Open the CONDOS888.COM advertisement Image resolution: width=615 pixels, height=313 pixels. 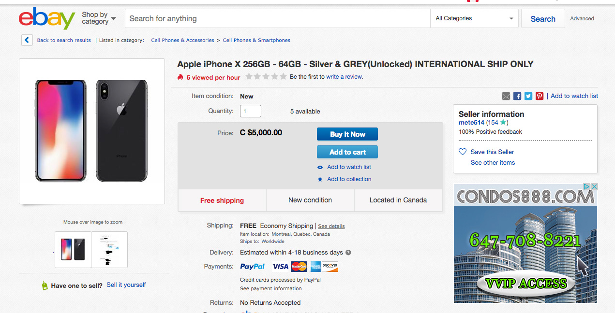pos(525,243)
